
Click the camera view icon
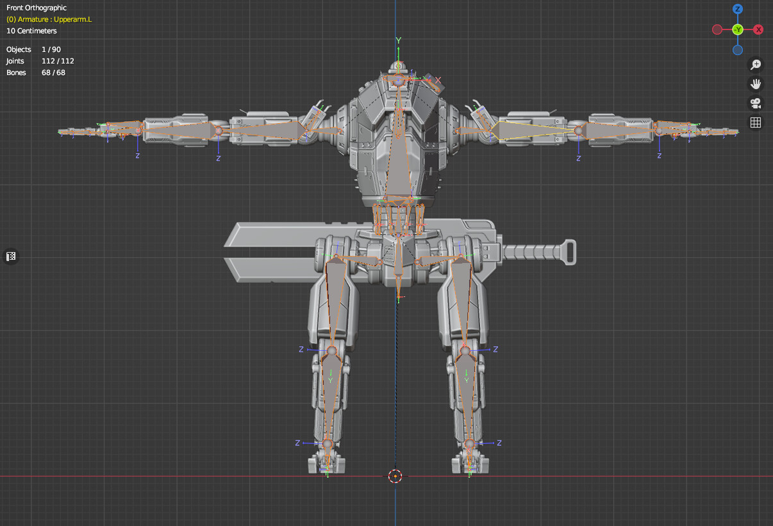click(x=756, y=103)
